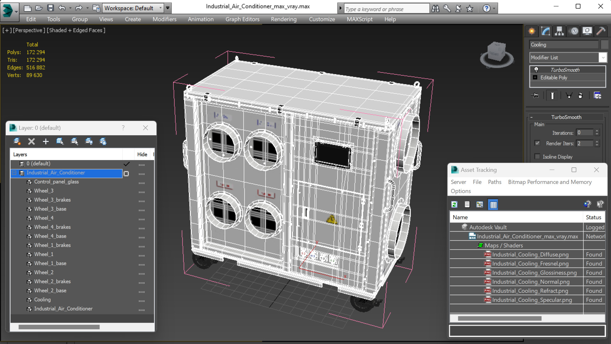Image resolution: width=611 pixels, height=344 pixels.
Task: Click Pin Stack icon below modifier stack
Action: [535, 95]
